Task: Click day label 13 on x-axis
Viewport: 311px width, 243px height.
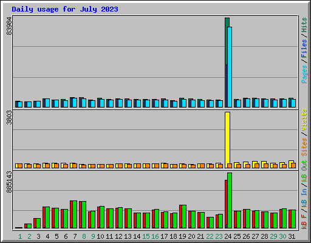Action: tap(128, 236)
